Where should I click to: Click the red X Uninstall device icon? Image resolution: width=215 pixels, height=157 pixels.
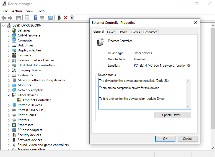pos(66,18)
